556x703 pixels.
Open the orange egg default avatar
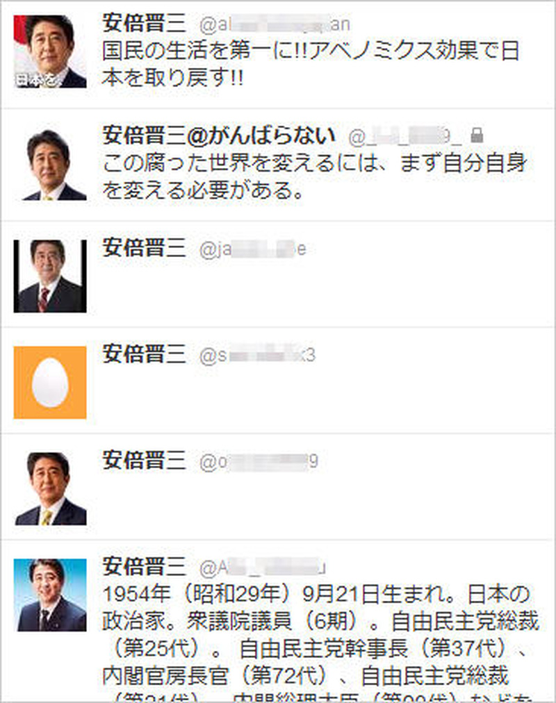tap(50, 383)
